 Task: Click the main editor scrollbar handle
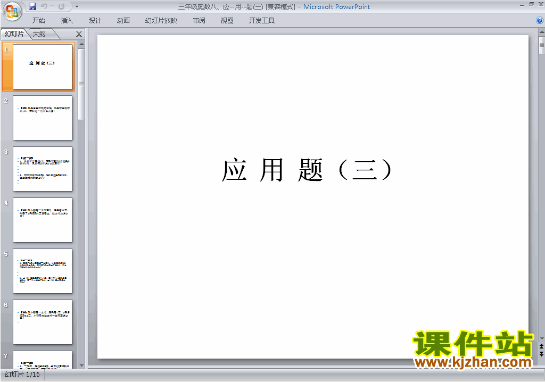click(x=541, y=45)
